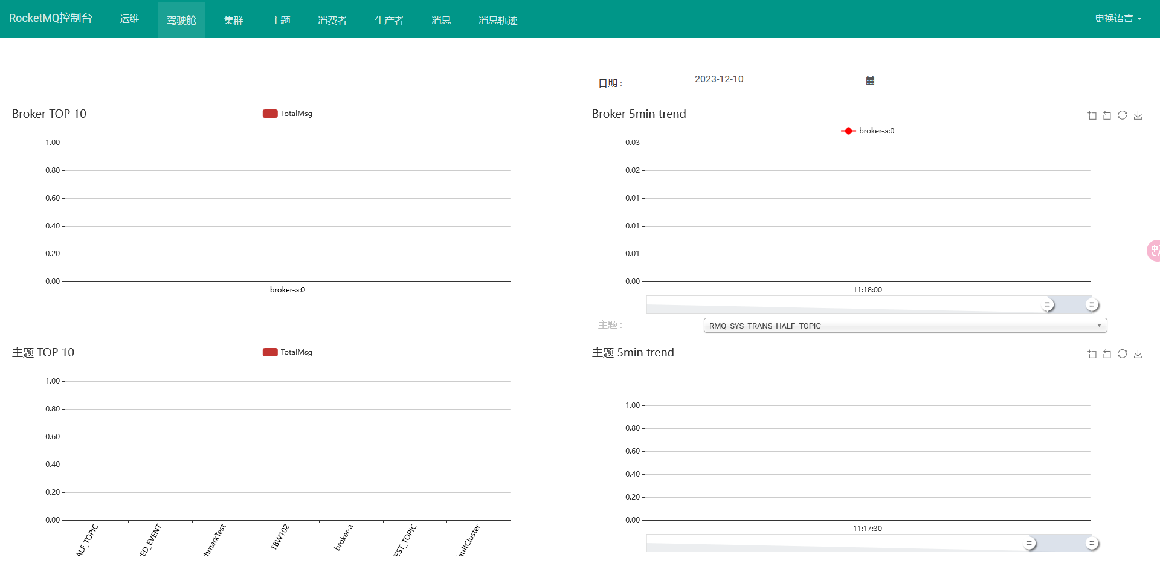Click the 主题 TOP 10 chart title
The height and width of the screenshot is (566, 1160).
coord(43,353)
